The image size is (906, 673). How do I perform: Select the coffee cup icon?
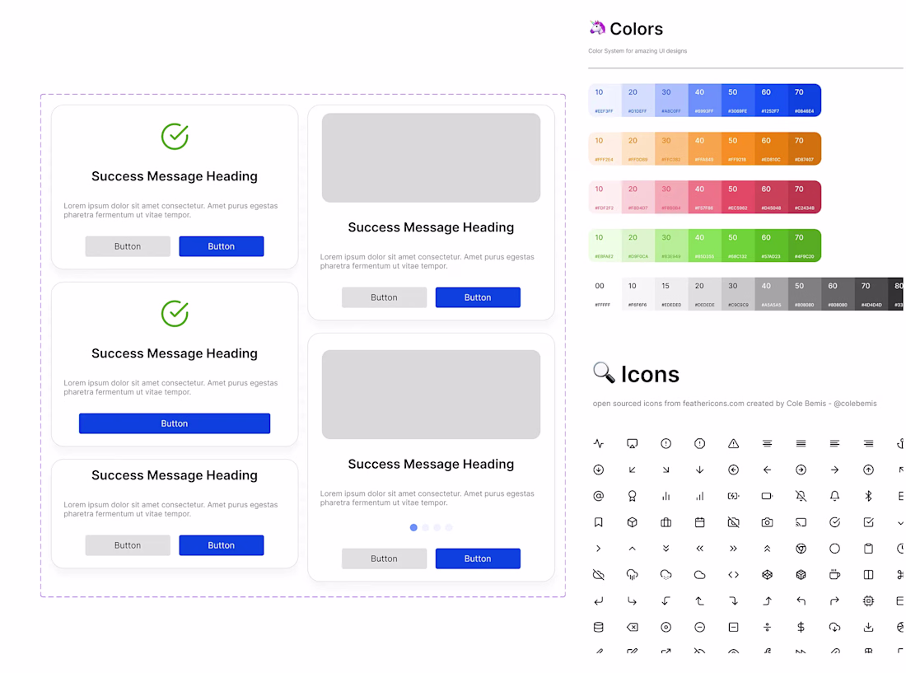(834, 575)
